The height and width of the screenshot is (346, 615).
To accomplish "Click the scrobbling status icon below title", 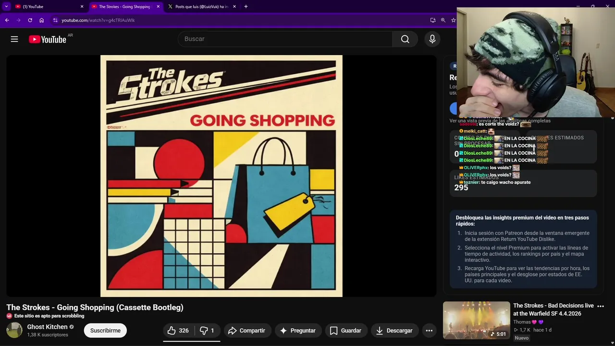I will click(x=9, y=316).
